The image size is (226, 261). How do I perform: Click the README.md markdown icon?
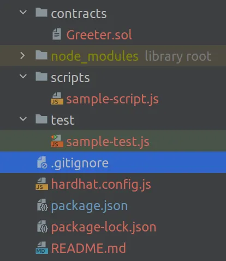point(42,248)
